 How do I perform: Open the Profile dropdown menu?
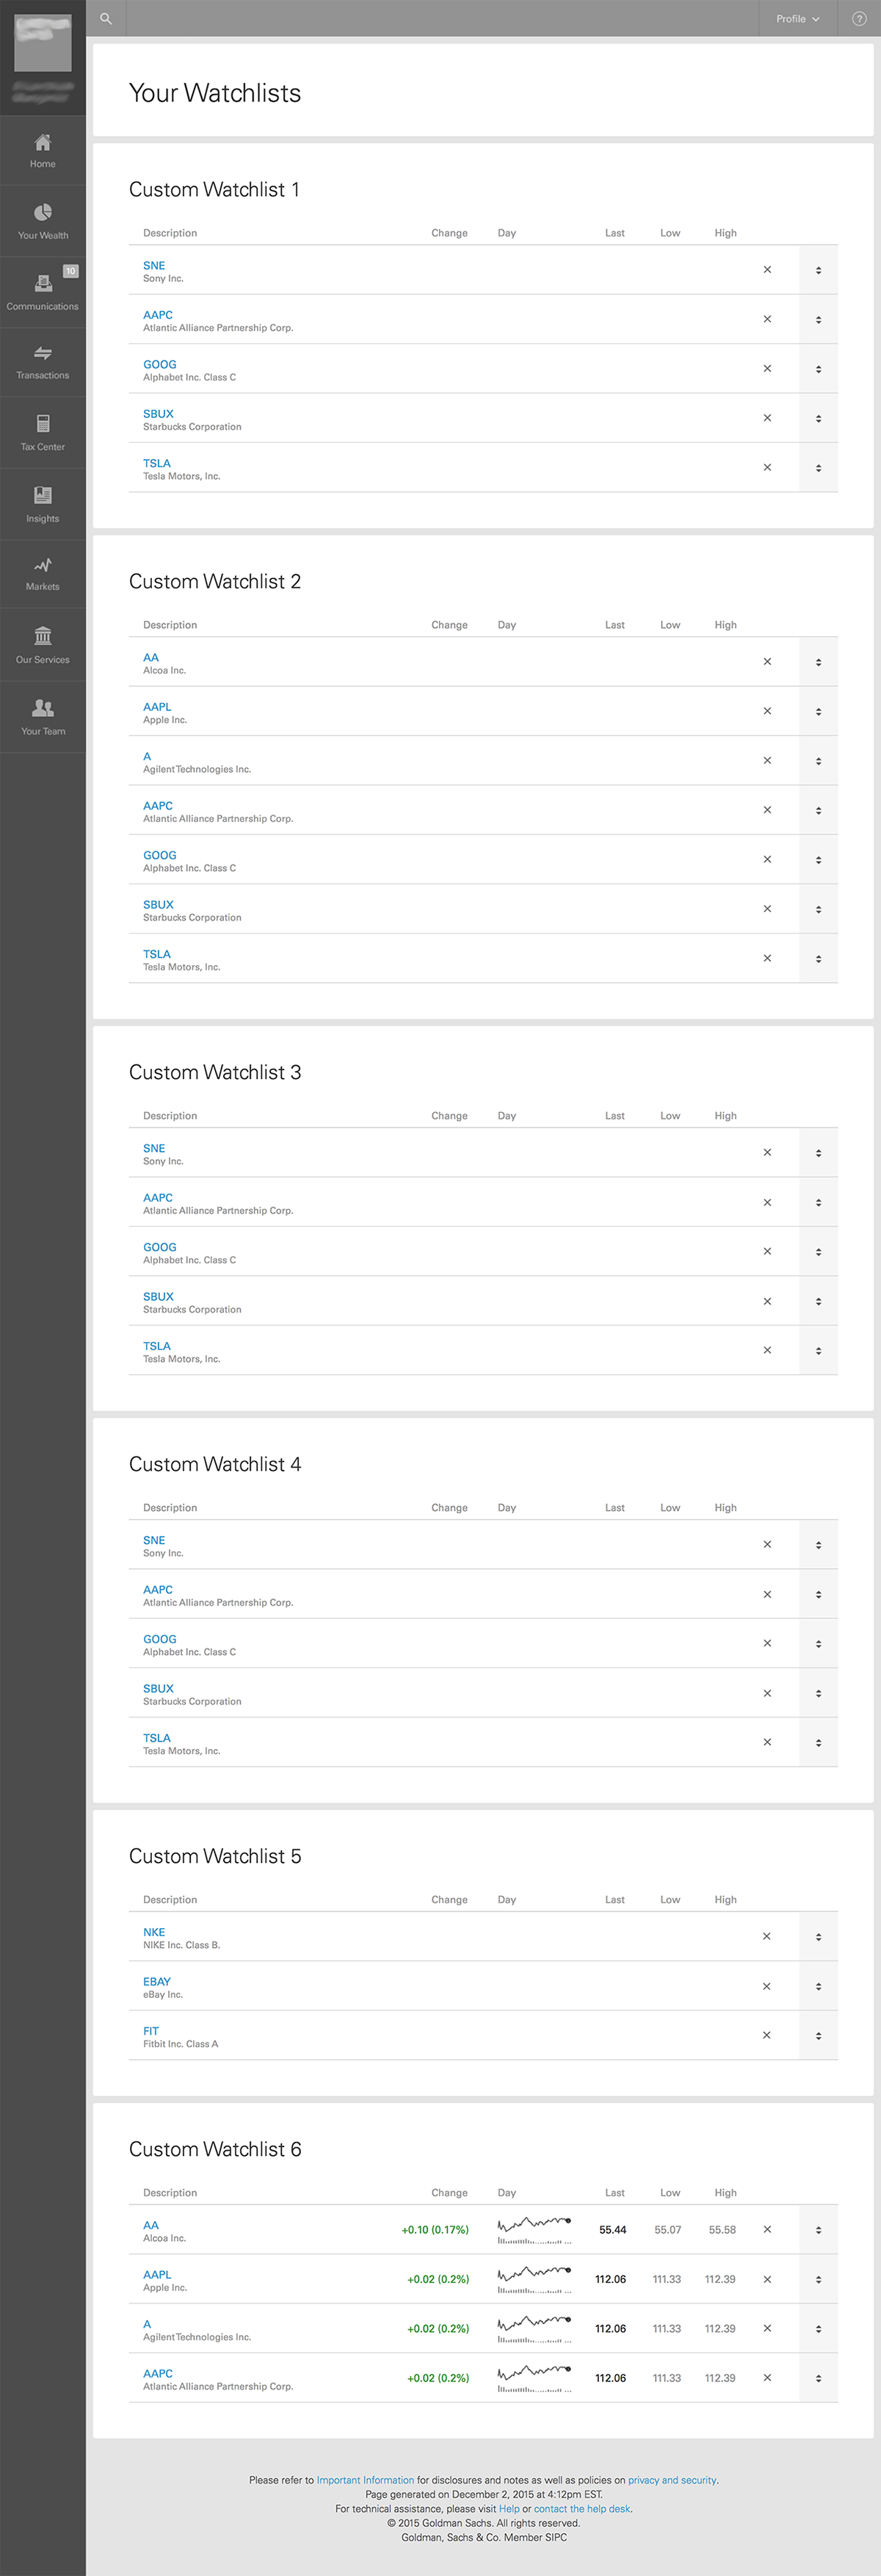tap(797, 18)
